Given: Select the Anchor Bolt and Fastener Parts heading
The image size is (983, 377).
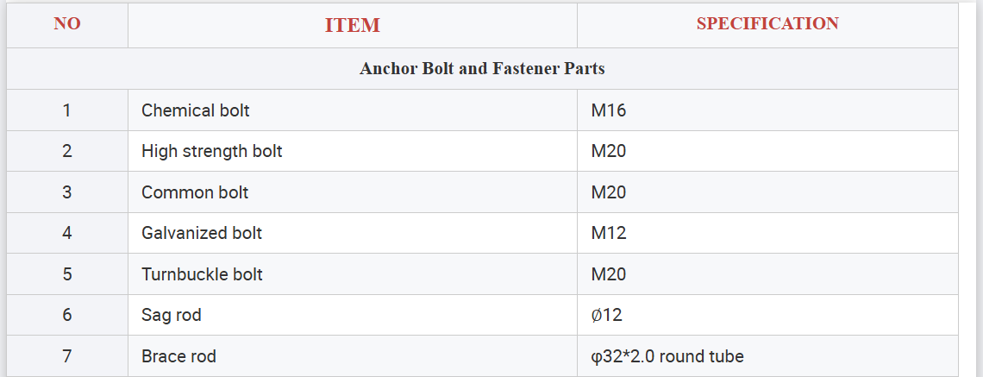Looking at the screenshot, I should coord(482,68).
